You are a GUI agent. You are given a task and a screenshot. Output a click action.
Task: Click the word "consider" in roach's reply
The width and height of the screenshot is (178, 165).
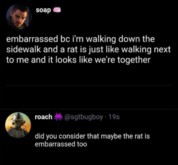pyautogui.click(x=73, y=136)
